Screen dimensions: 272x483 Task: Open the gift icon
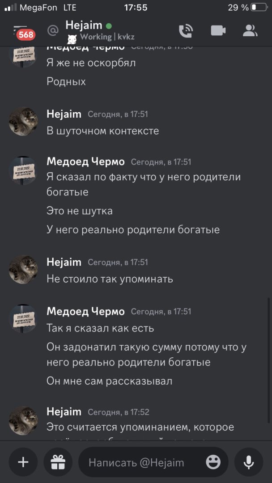coord(58,462)
